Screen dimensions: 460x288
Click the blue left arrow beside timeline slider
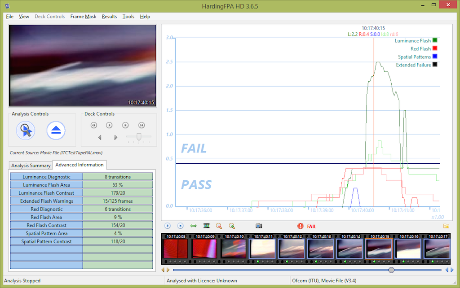coord(447,270)
